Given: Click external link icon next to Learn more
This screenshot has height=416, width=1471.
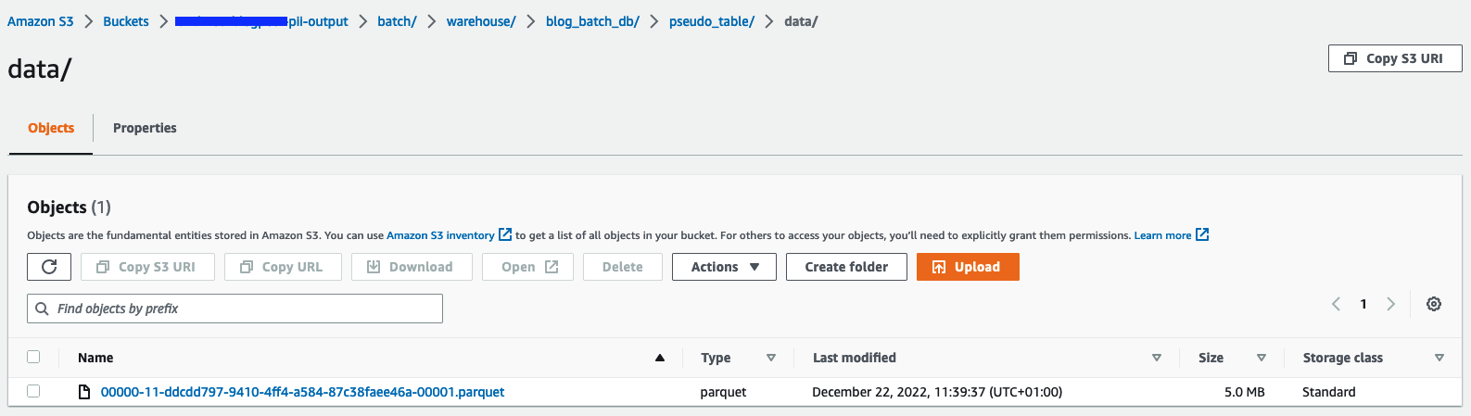Looking at the screenshot, I should coord(1202,234).
